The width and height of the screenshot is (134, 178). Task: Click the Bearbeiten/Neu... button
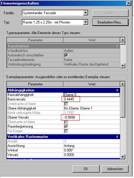[110, 22]
